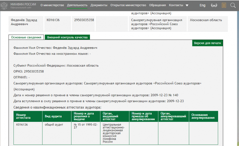Click Сведения о квалификационных аттестатах heading
This screenshot has width=239, height=146.
pos(57,107)
